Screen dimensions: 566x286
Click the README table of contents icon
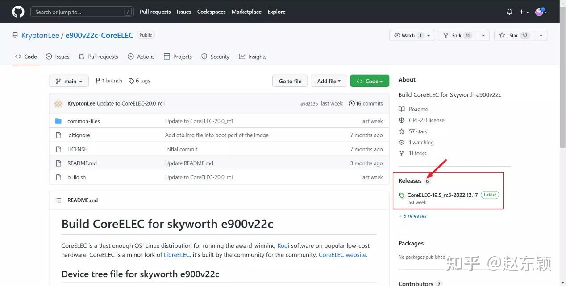click(x=58, y=200)
